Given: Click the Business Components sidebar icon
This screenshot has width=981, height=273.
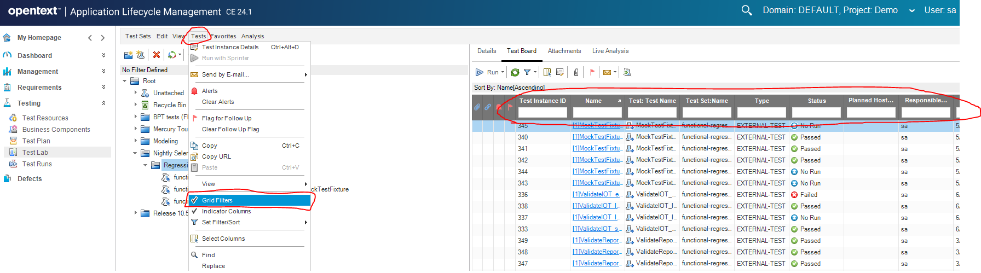Looking at the screenshot, I should tap(13, 130).
